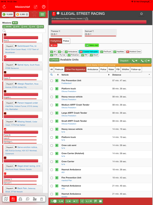Click the plus icon next to 3,385 coins
Screen dimensions: 153x205
click(x=27, y=14)
